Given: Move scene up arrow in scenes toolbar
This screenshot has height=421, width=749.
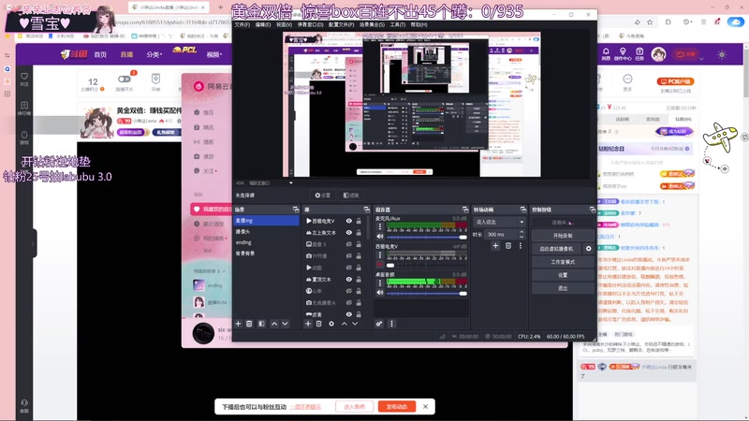Looking at the screenshot, I should tap(274, 324).
